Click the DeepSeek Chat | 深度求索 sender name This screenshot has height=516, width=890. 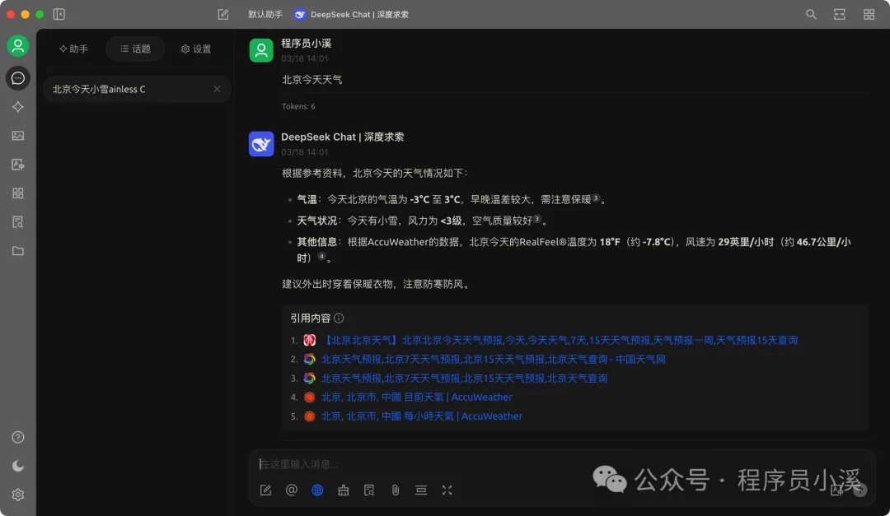343,137
